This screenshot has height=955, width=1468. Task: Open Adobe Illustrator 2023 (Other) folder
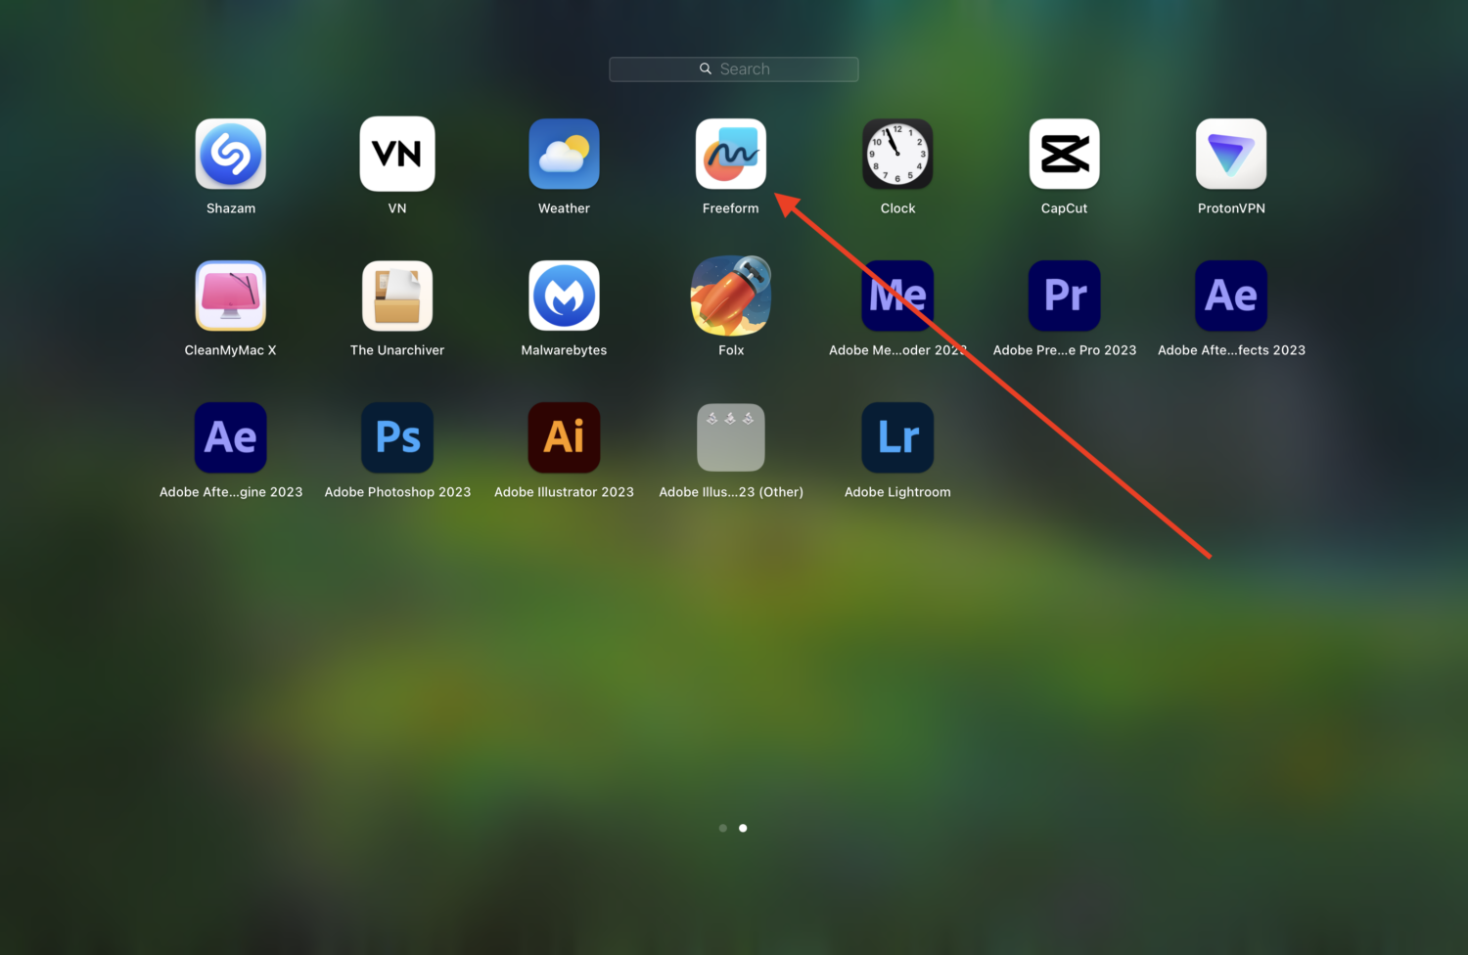coord(731,437)
